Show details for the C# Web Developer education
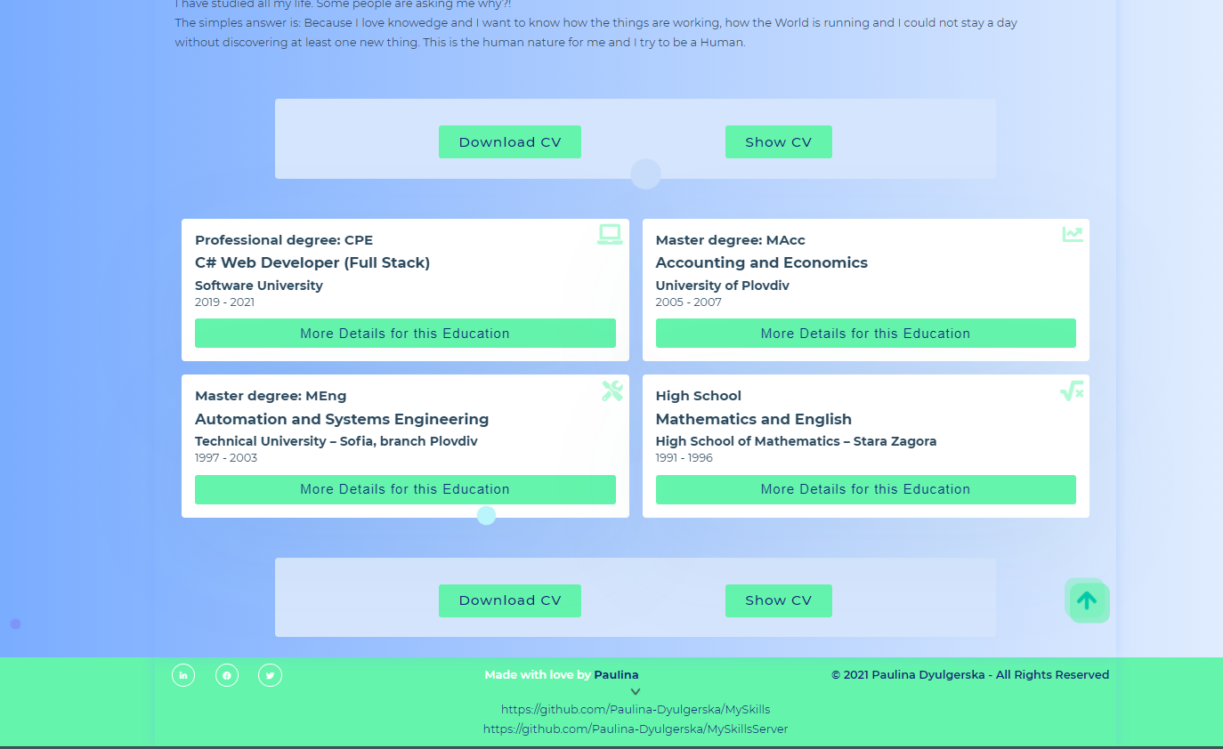The image size is (1223, 749). coord(405,333)
